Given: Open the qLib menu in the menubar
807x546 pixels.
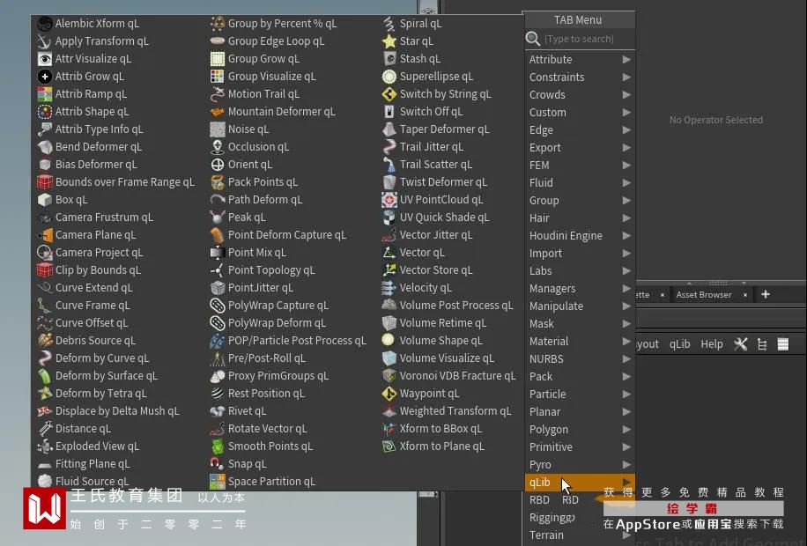Looking at the screenshot, I should tap(679, 344).
